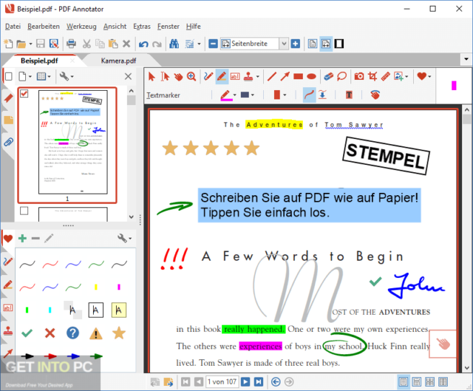Image resolution: width=473 pixels, height=391 pixels.
Task: Close the thumbnail sidebar panel
Action: [128, 76]
